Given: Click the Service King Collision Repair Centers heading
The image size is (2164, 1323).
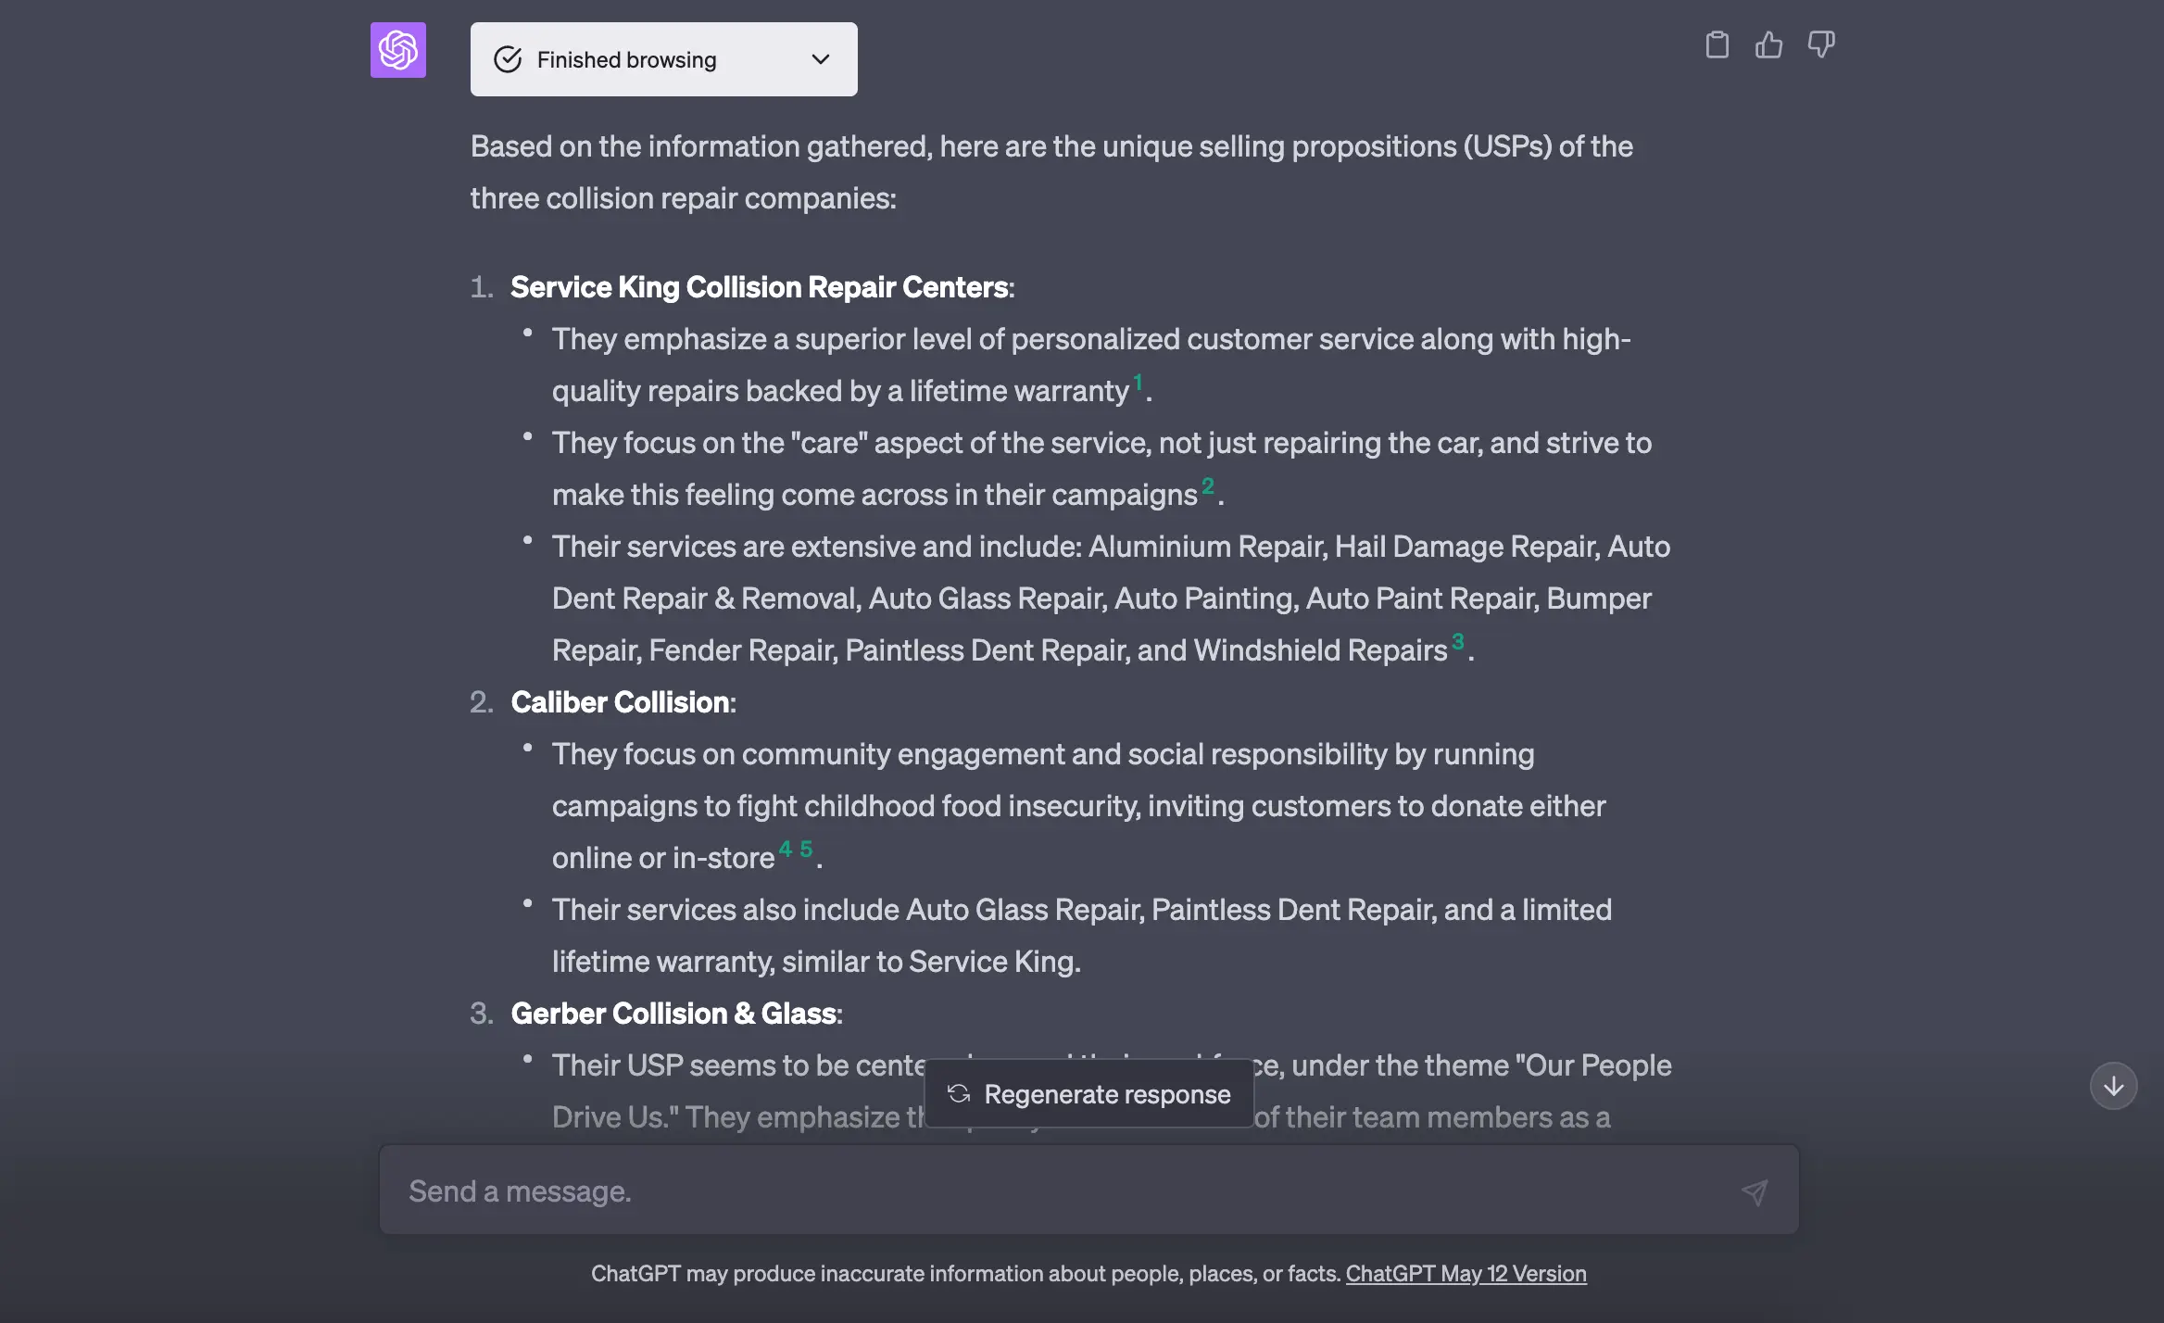Looking at the screenshot, I should [760, 287].
